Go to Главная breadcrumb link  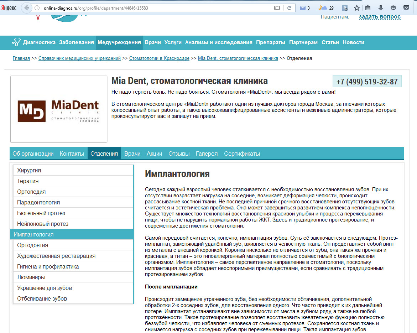tap(21, 58)
